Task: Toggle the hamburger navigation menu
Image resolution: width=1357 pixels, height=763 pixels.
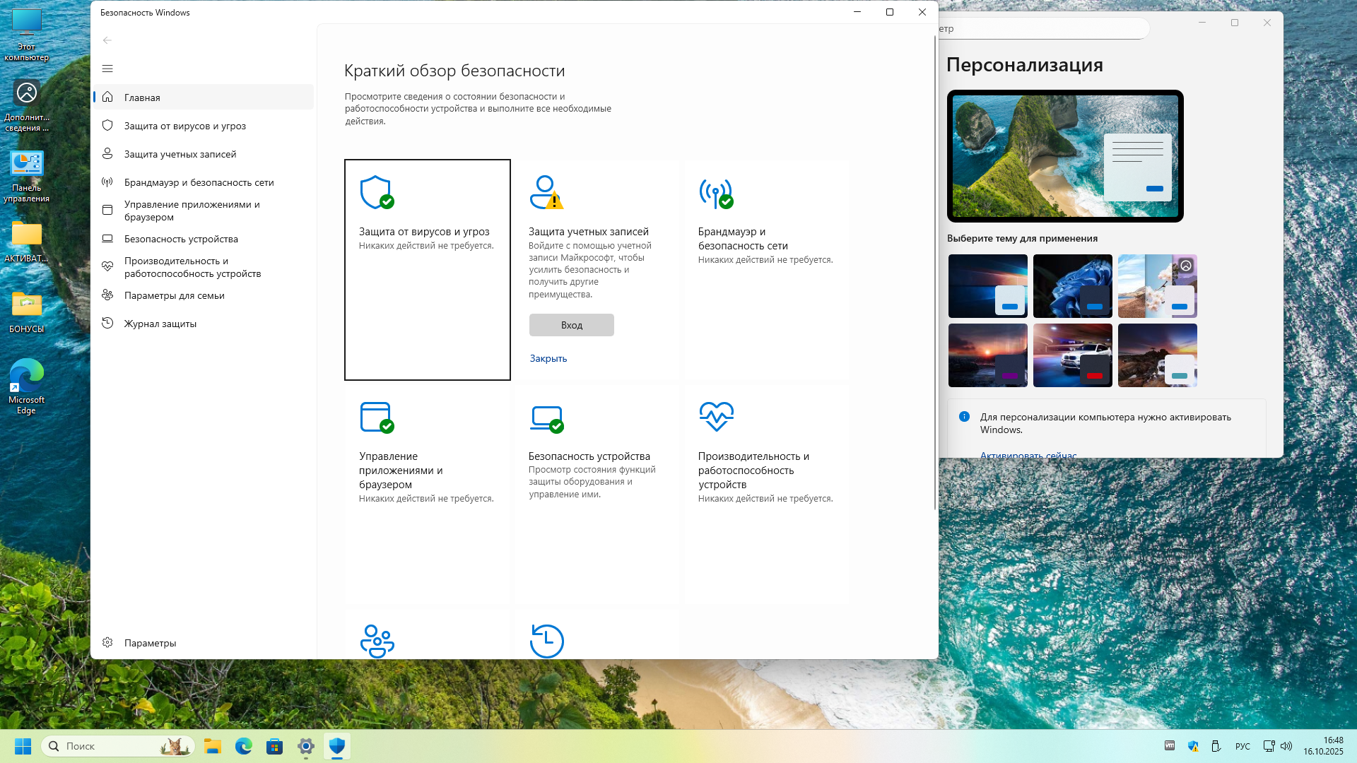Action: [107, 69]
